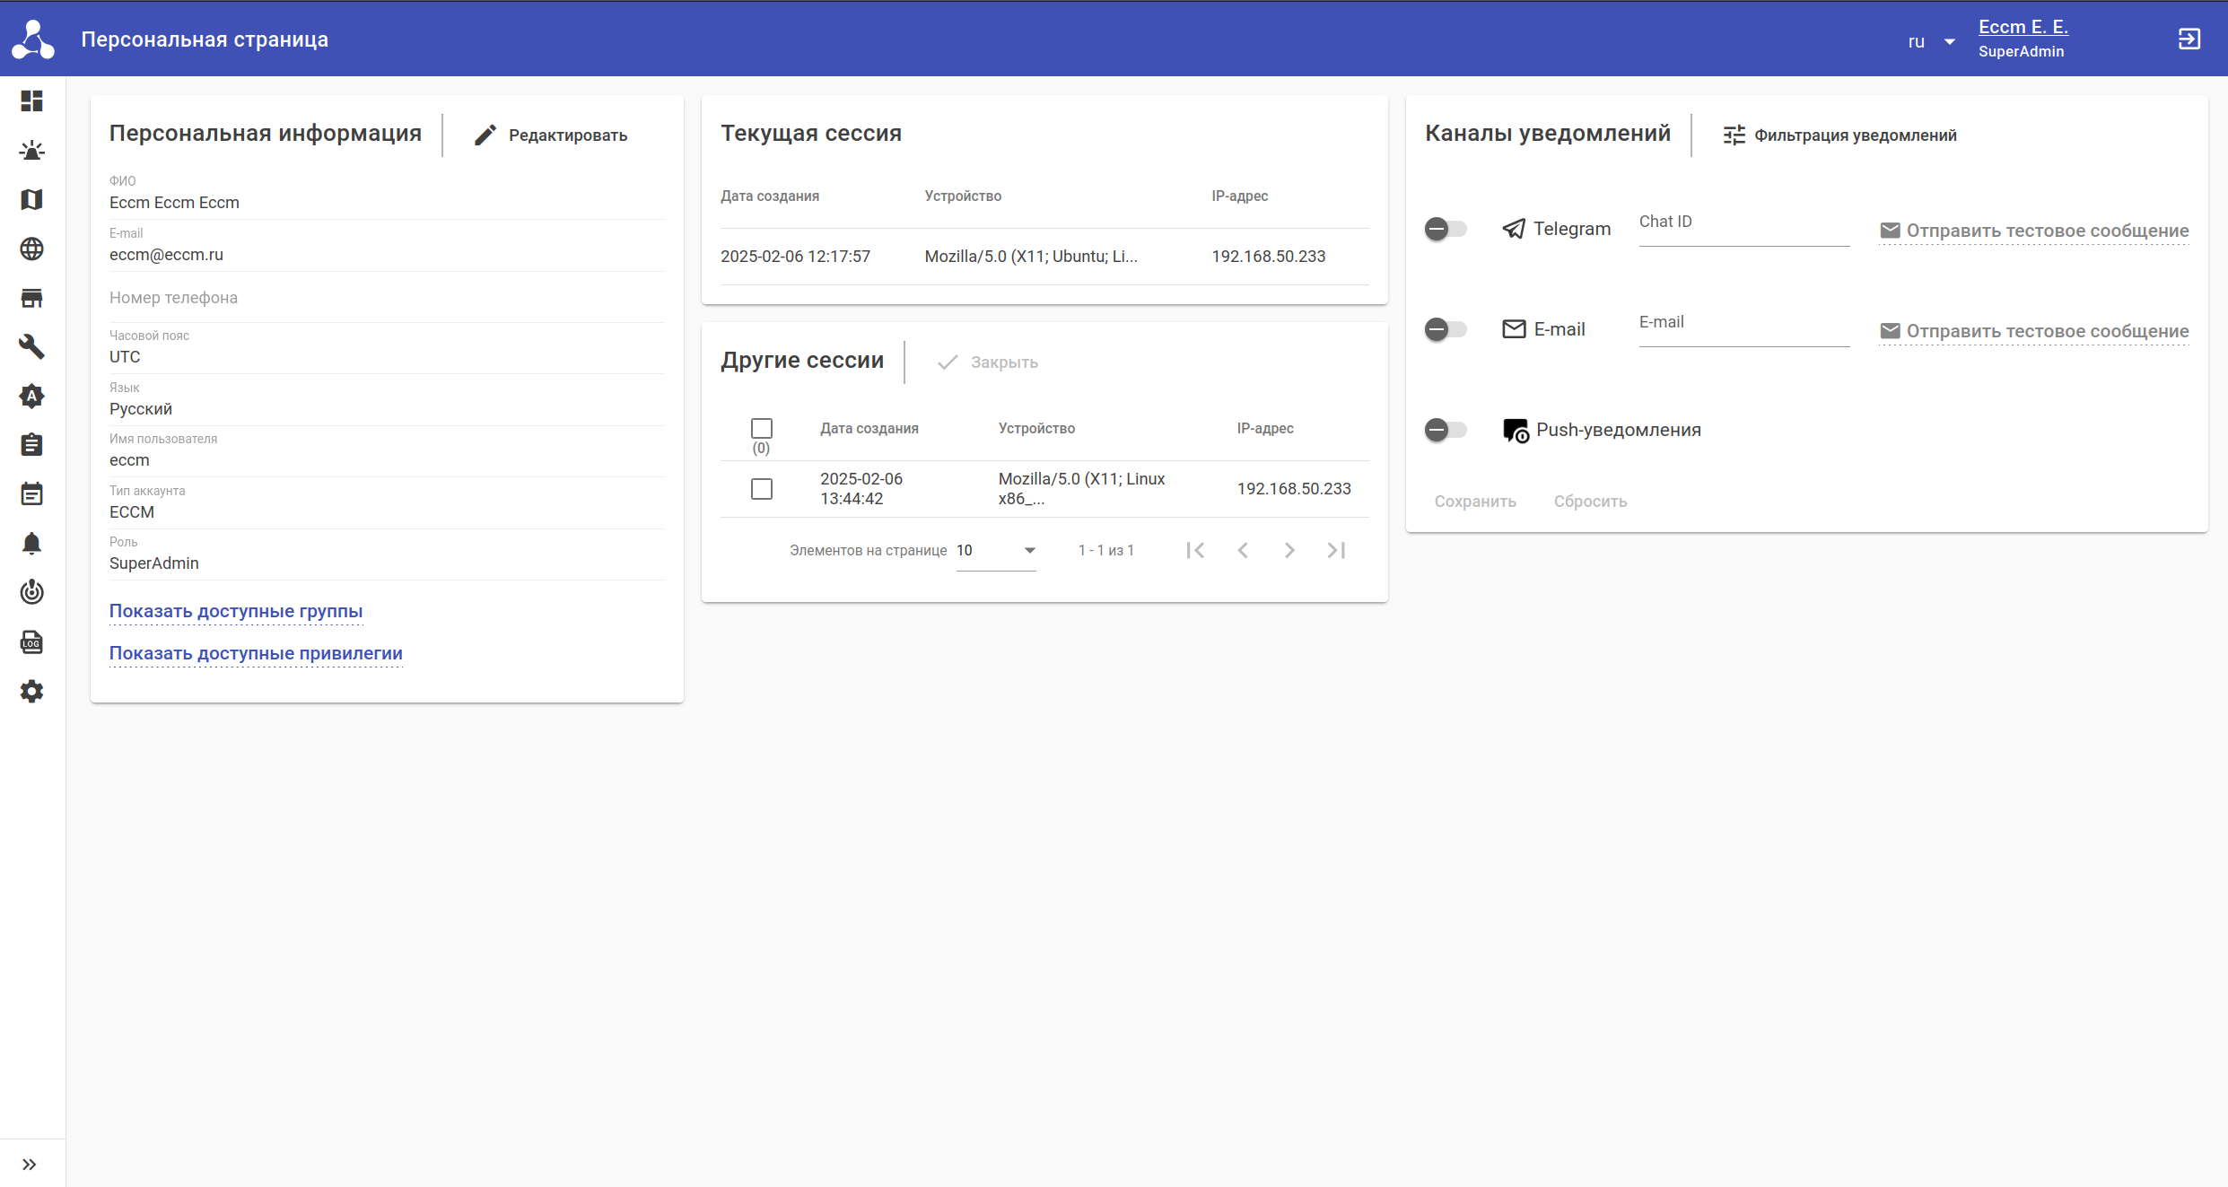This screenshot has width=2228, height=1187.
Task: Toggle Push-уведомления switch on
Action: 1446,430
